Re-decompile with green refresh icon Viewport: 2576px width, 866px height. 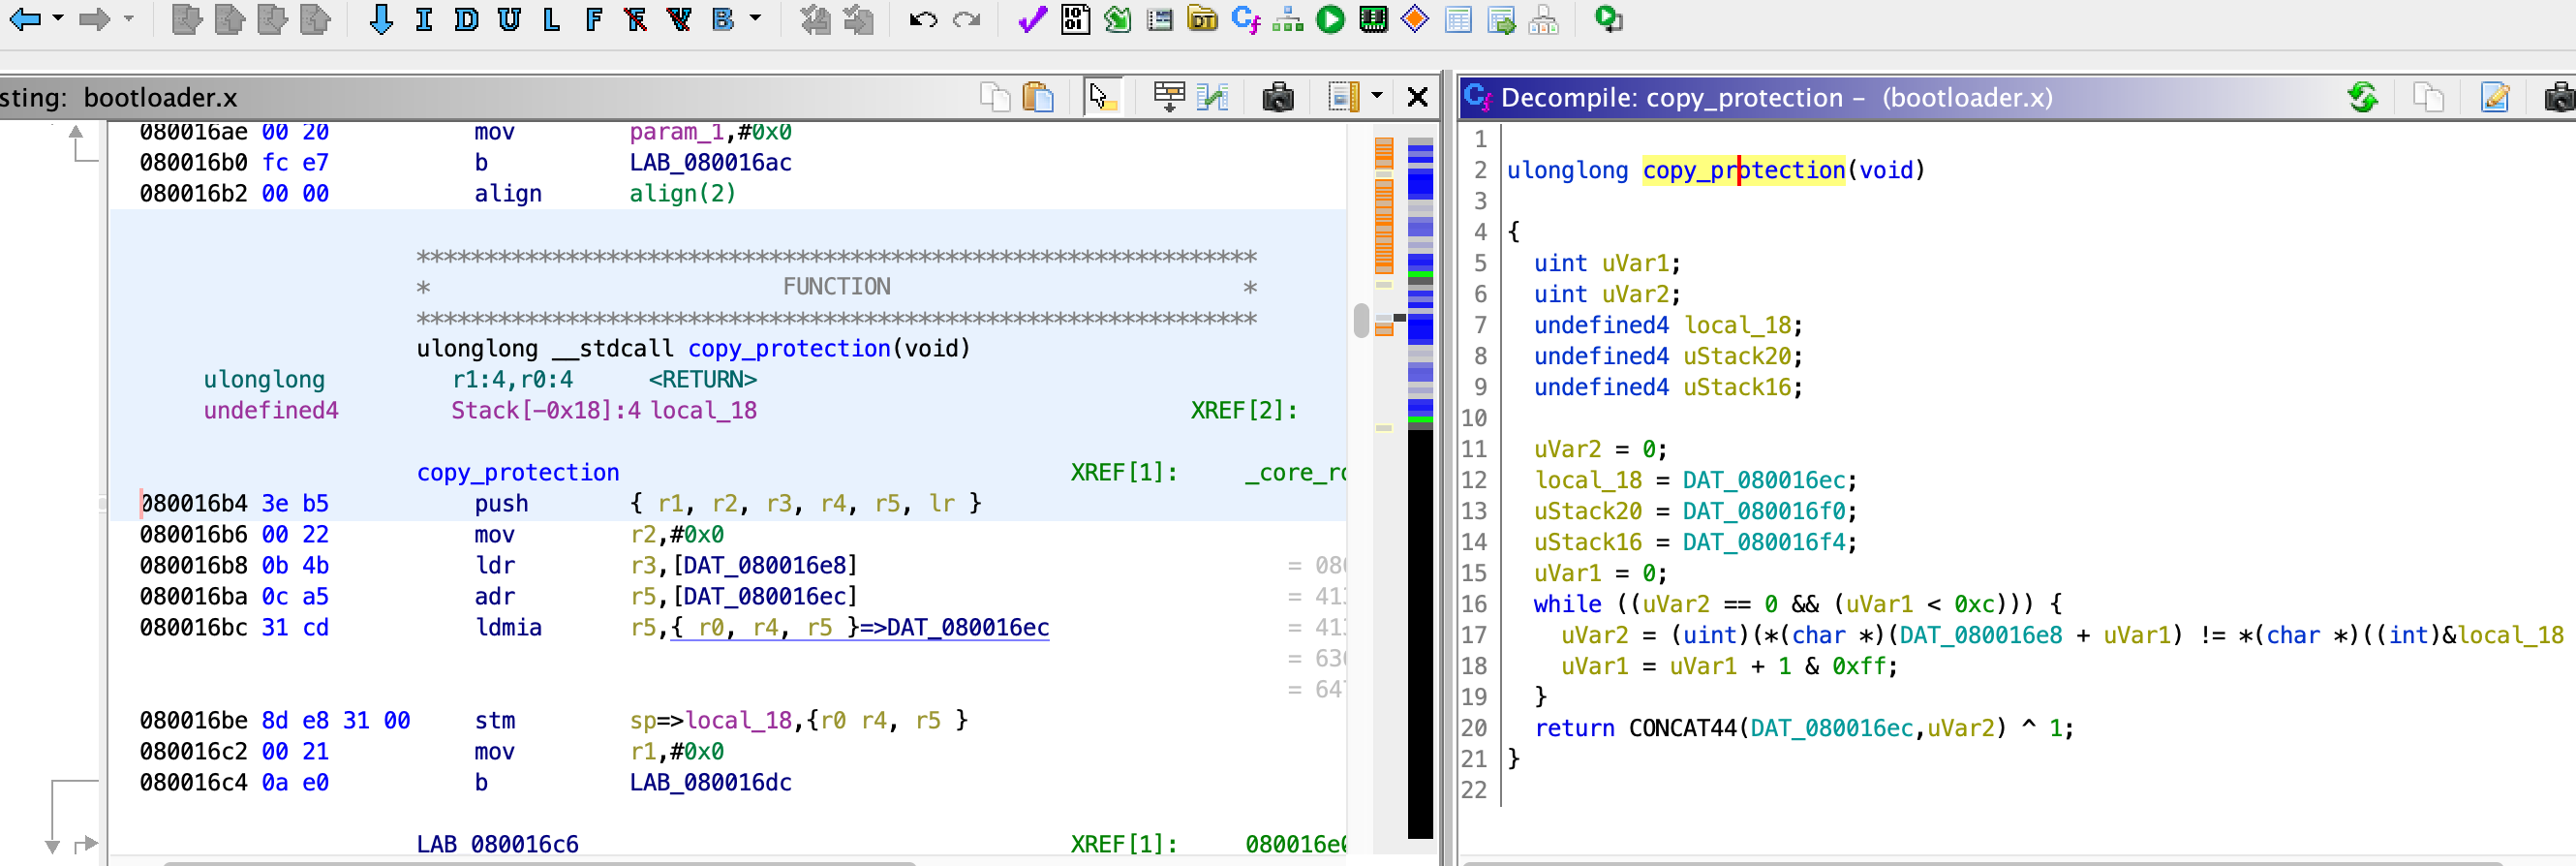click(2363, 97)
